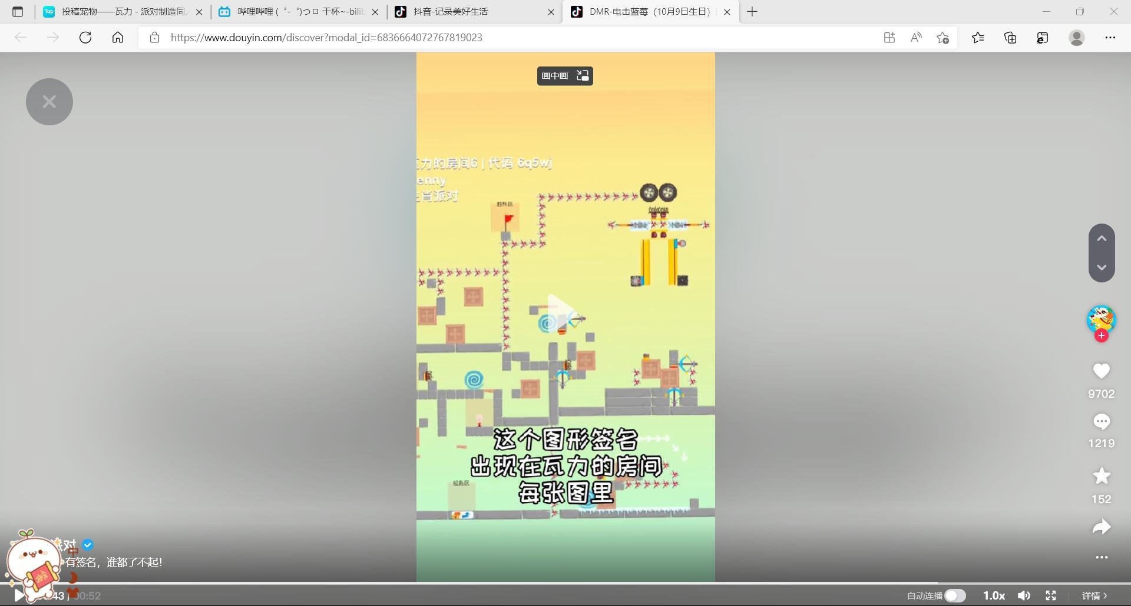1131x606 pixels.
Task: Follow author with red plus badge
Action: coord(1102,336)
